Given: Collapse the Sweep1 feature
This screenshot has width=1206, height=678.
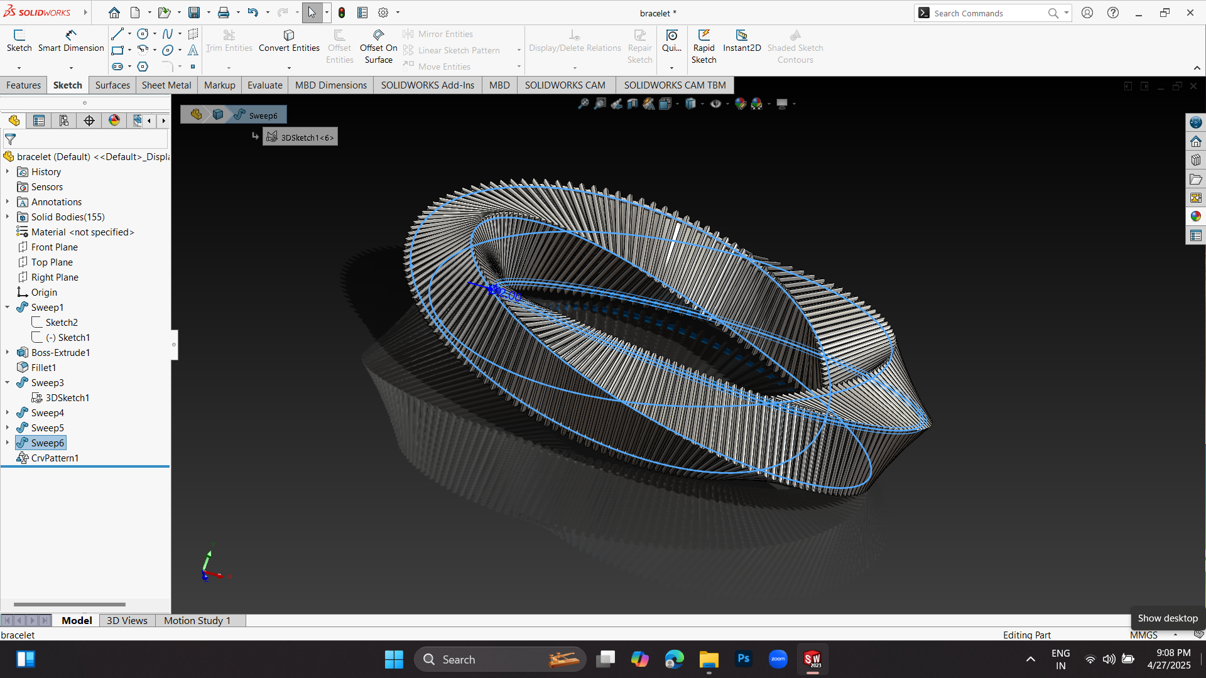Looking at the screenshot, I should pyautogui.click(x=8, y=307).
